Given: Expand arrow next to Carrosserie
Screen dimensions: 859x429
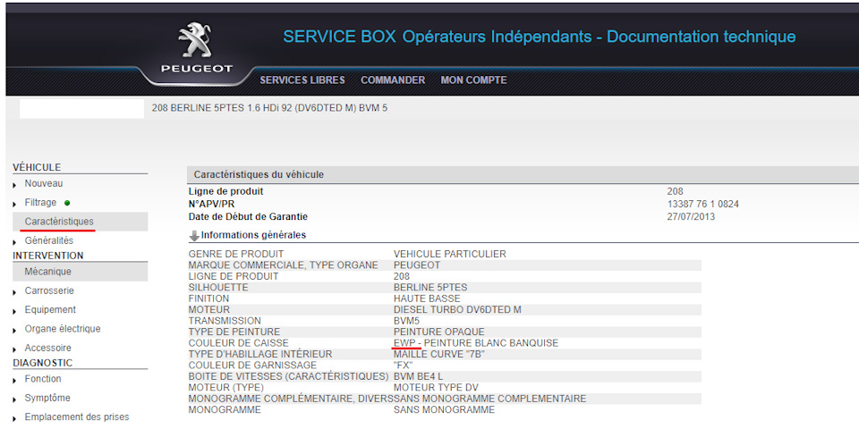Looking at the screenshot, I should tap(15, 293).
